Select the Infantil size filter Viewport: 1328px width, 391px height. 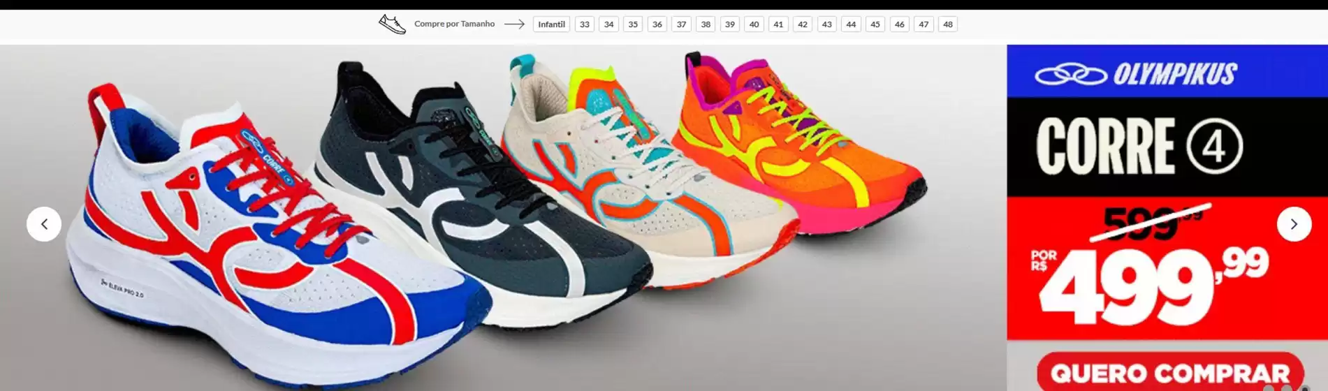(x=551, y=24)
